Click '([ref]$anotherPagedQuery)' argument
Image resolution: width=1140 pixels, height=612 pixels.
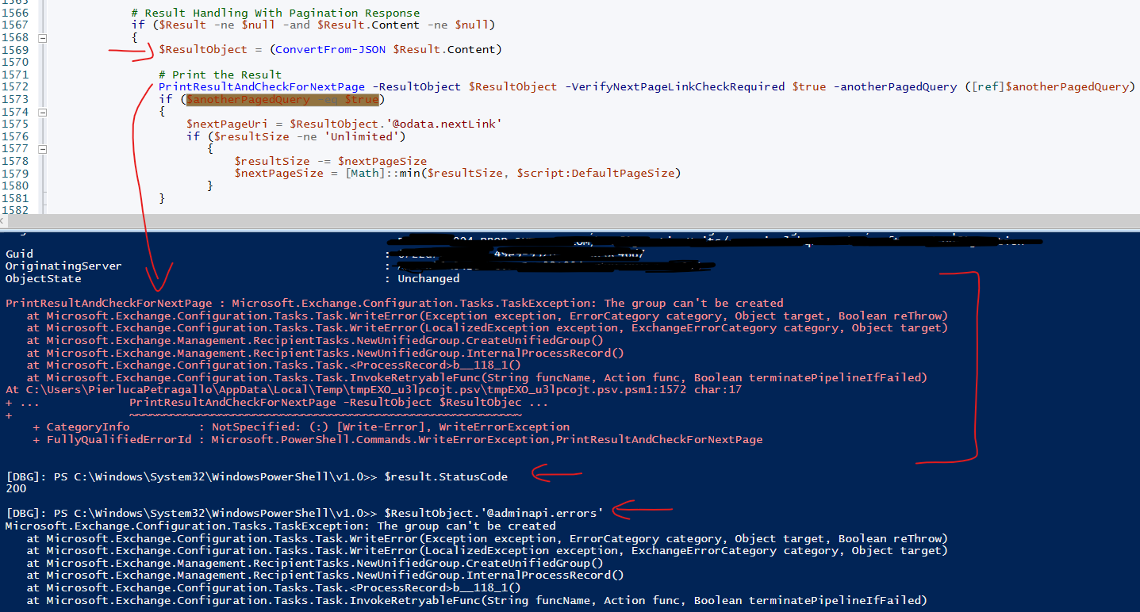[1050, 86]
